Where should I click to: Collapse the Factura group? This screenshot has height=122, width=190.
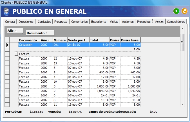(16, 54)
